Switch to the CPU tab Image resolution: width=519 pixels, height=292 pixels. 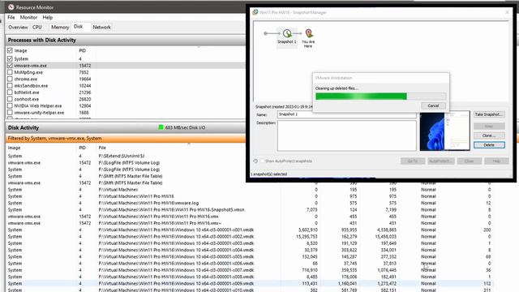click(37, 27)
